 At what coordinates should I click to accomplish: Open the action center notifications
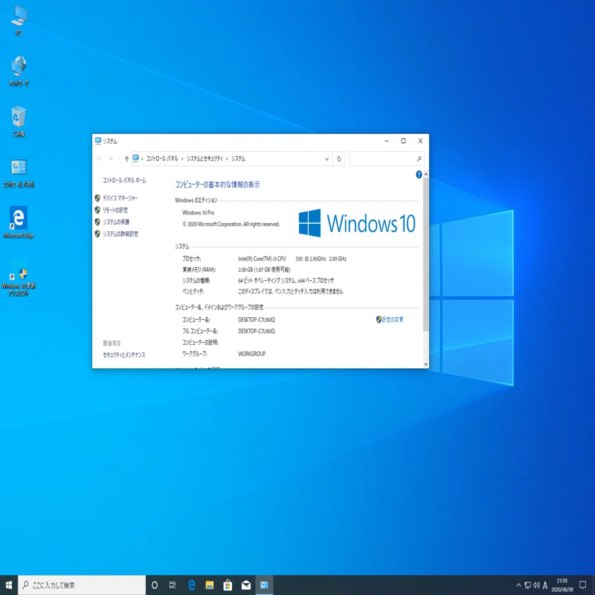(x=583, y=585)
